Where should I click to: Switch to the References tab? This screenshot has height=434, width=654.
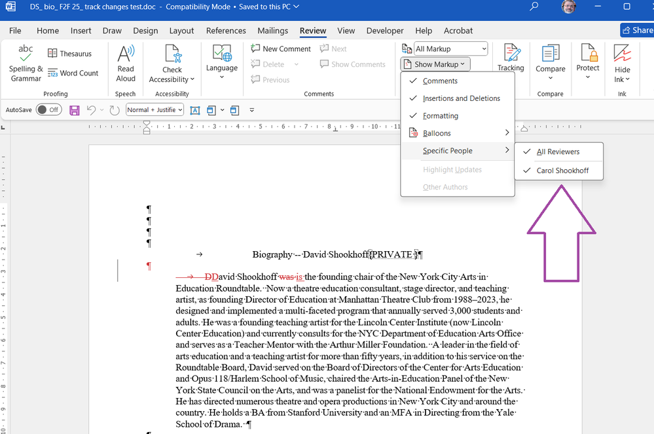226,31
